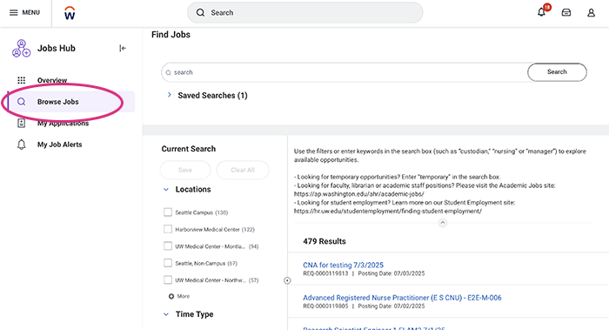
Task: Click the academic-jobs URL text
Action: point(358,194)
